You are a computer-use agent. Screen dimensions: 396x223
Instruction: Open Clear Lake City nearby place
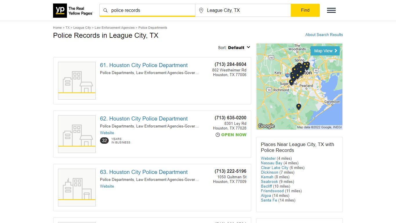[275, 168]
